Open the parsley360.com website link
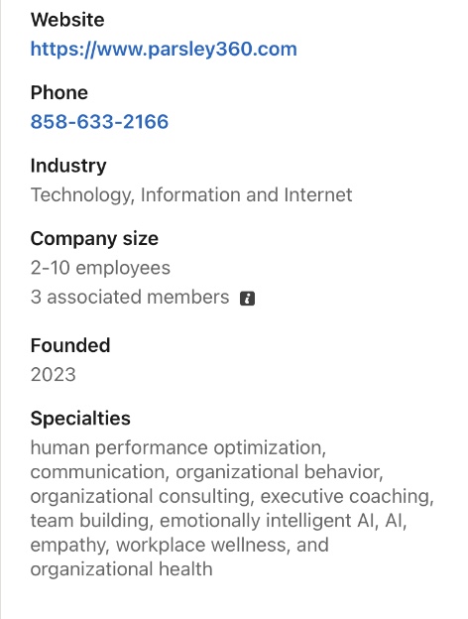 pos(164,50)
